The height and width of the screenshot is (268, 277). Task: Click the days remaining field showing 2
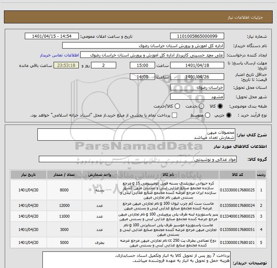pos(104,65)
